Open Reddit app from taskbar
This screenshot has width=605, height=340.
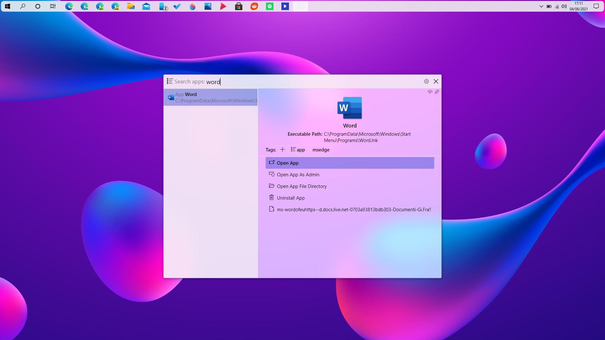pyautogui.click(x=254, y=6)
